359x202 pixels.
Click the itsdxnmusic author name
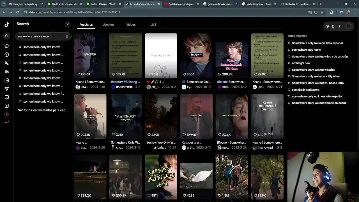click(x=125, y=87)
